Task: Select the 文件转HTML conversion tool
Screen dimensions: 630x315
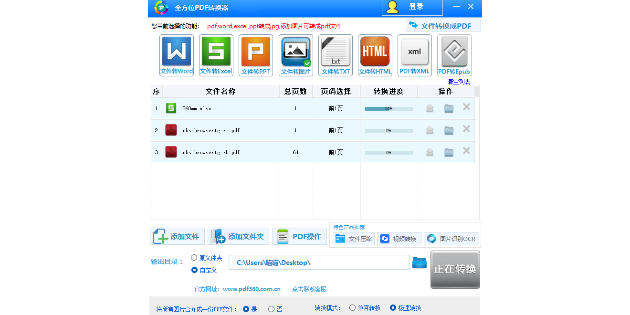Action: tap(375, 55)
